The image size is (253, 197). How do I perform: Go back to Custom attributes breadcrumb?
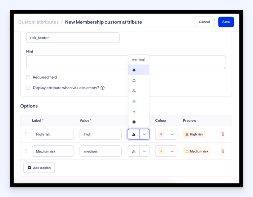click(x=38, y=22)
